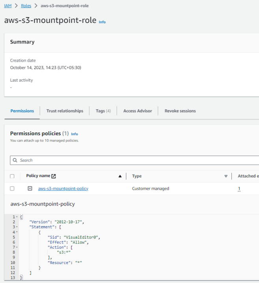Tick the select-all policies header checkbox
The image size is (259, 283).
pos(12,176)
